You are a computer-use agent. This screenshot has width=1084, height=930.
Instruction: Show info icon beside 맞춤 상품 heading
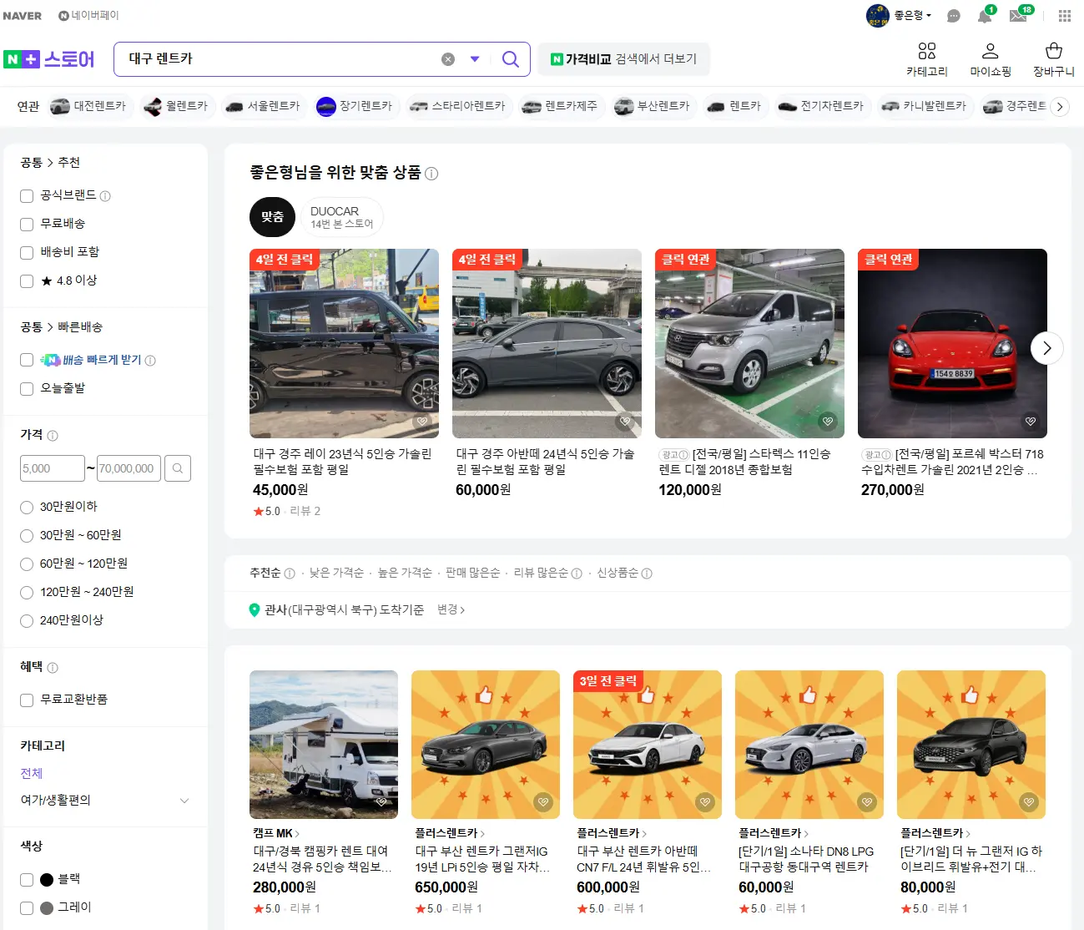[x=431, y=174]
